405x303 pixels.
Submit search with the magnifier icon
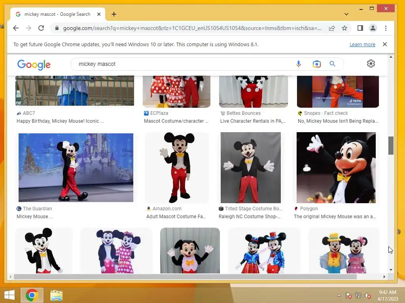coord(332,64)
